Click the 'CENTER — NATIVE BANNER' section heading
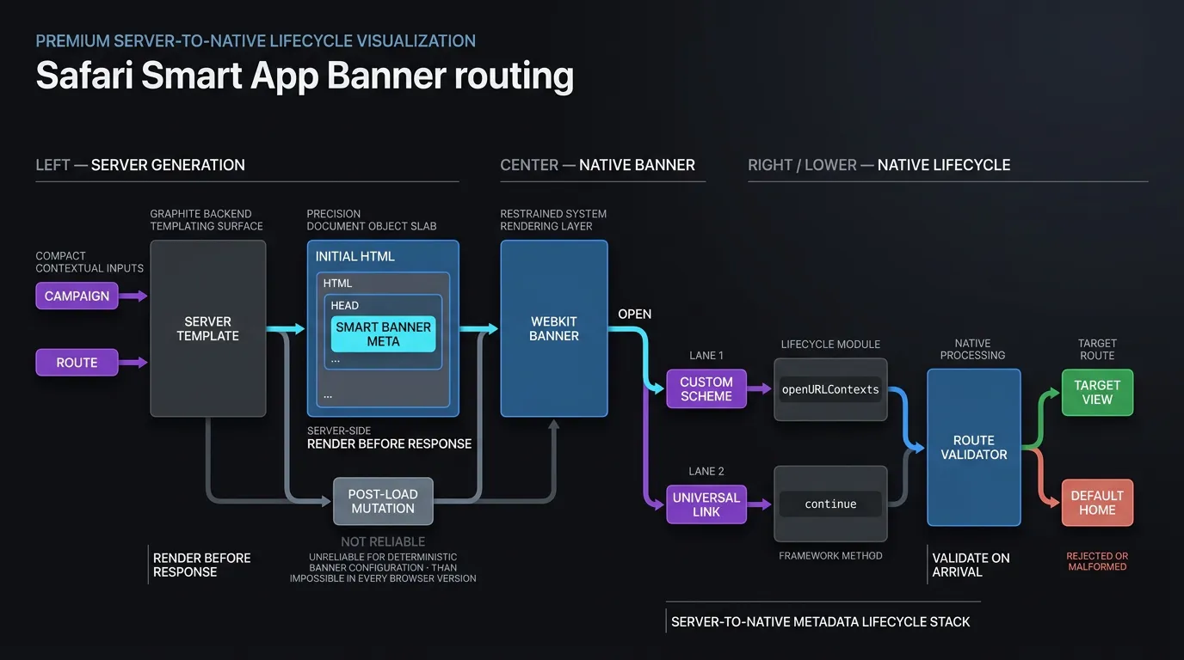This screenshot has height=660, width=1184. click(597, 165)
